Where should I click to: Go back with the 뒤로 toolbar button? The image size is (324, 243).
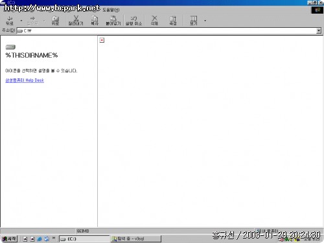click(x=10, y=21)
